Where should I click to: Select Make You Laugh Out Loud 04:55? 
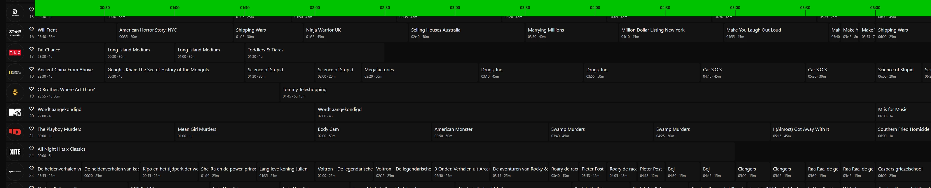point(776,33)
